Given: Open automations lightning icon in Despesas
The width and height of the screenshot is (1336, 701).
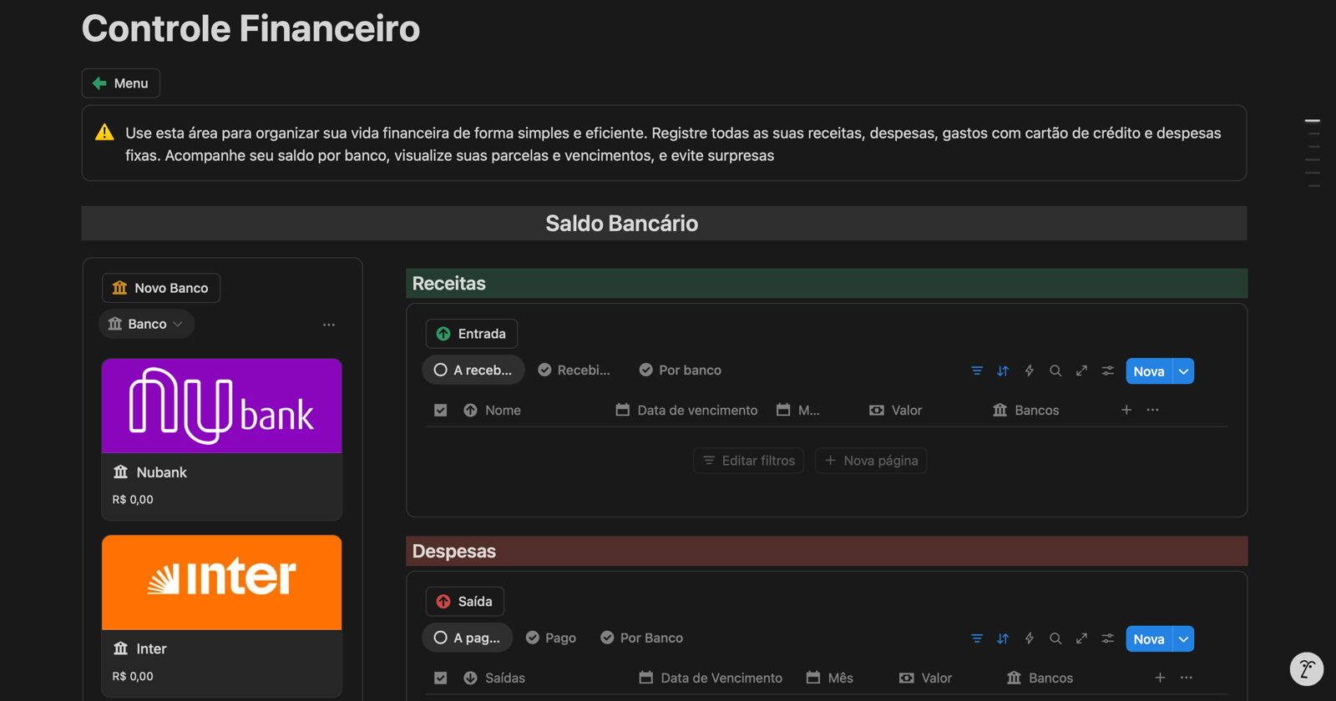Looking at the screenshot, I should pos(1030,638).
